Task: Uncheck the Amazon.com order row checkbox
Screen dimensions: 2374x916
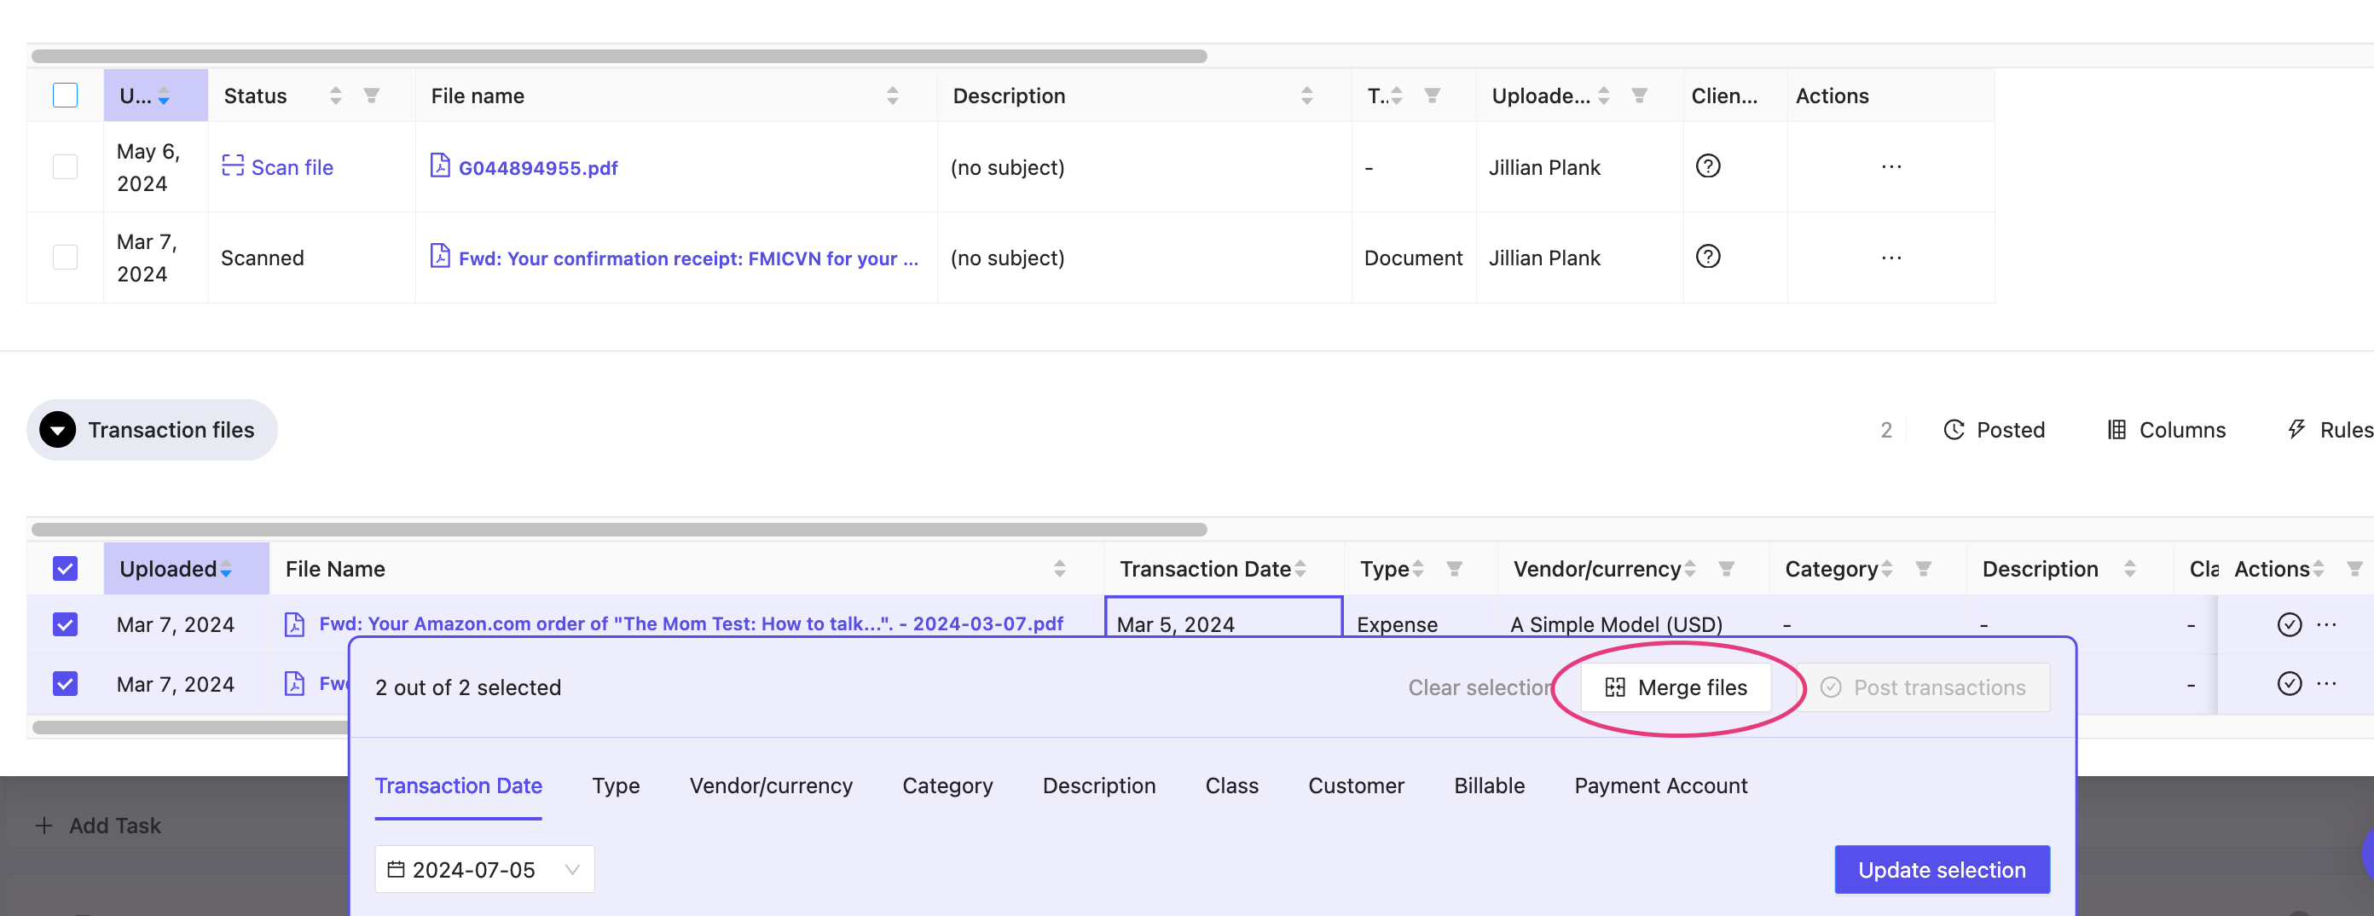Action: click(66, 625)
